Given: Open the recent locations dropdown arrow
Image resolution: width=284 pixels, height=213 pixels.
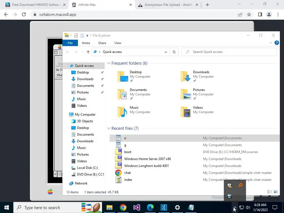Looking at the screenshot, I should [82, 52].
